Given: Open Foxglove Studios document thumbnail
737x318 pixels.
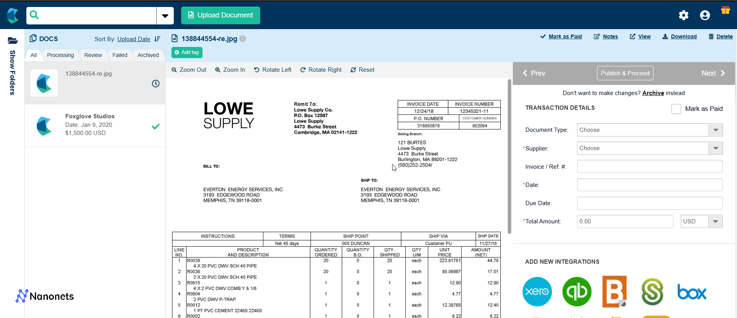Looking at the screenshot, I should pos(44,126).
